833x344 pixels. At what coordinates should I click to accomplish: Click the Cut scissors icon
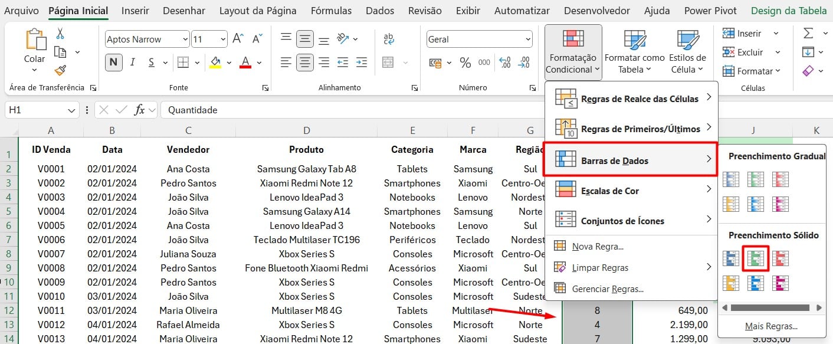point(60,34)
